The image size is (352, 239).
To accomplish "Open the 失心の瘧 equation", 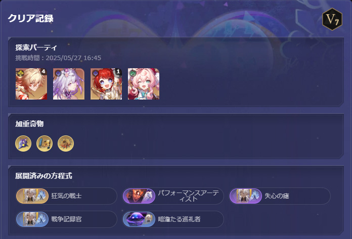I will click(x=280, y=196).
